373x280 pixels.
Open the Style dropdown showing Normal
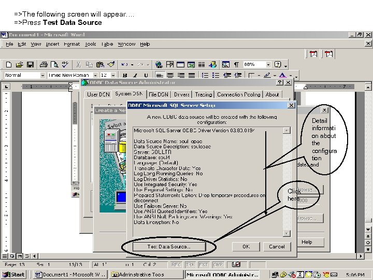pyautogui.click(x=42, y=76)
